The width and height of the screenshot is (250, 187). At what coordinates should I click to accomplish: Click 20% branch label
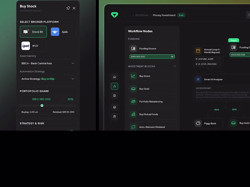[234, 109]
